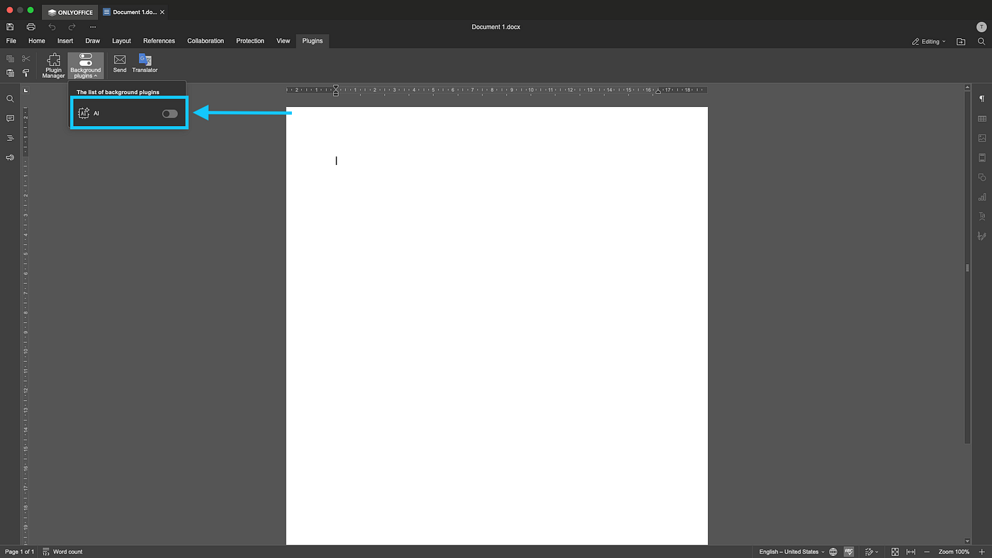The height and width of the screenshot is (558, 992).
Task: Click the Fit to page icon
Action: tap(895, 552)
